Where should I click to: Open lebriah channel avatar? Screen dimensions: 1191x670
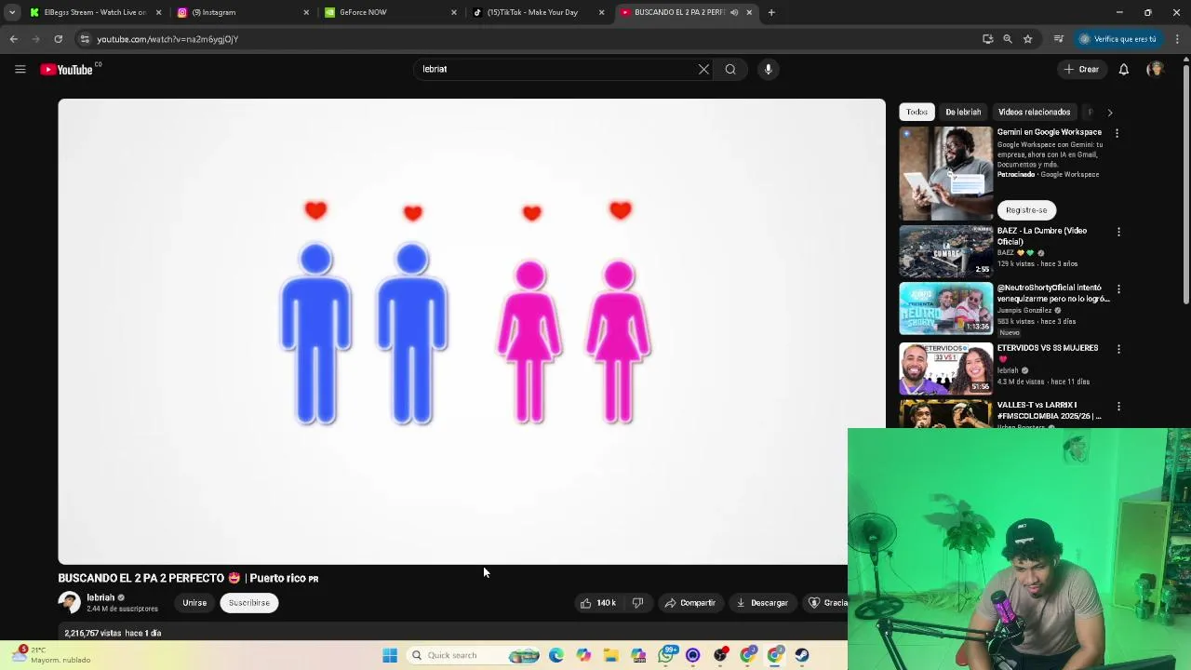click(70, 603)
